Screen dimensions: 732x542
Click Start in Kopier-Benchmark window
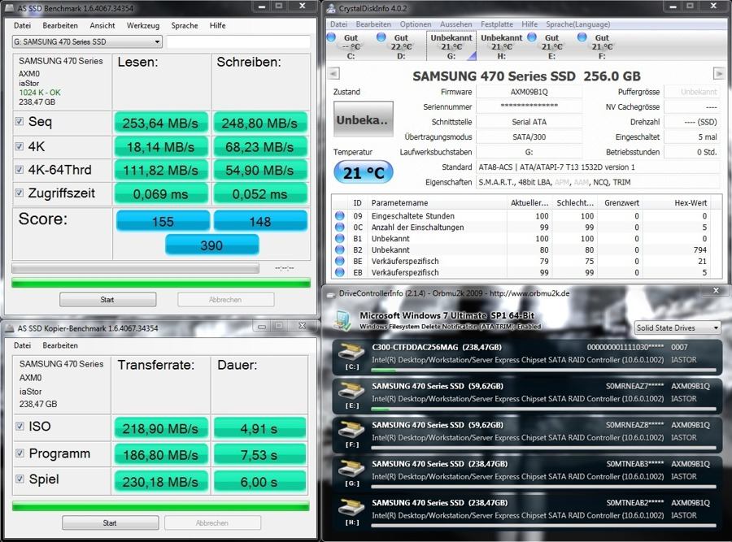point(110,522)
